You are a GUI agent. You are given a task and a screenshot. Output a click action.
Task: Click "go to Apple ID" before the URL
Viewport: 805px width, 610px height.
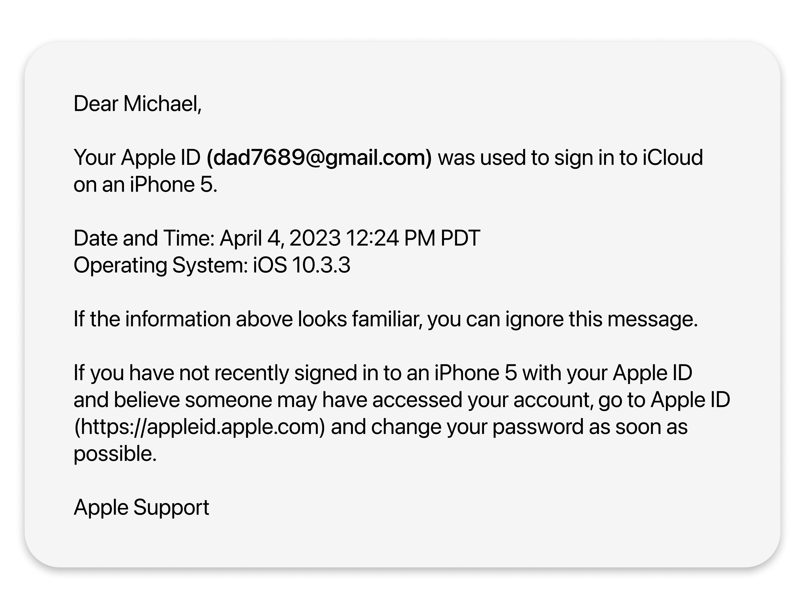[664, 400]
